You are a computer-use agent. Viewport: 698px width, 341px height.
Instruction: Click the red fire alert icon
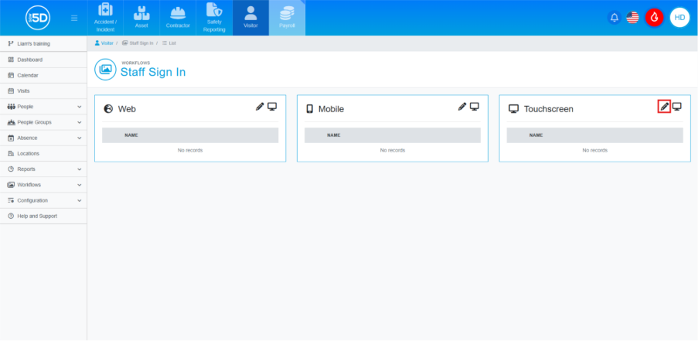654,18
